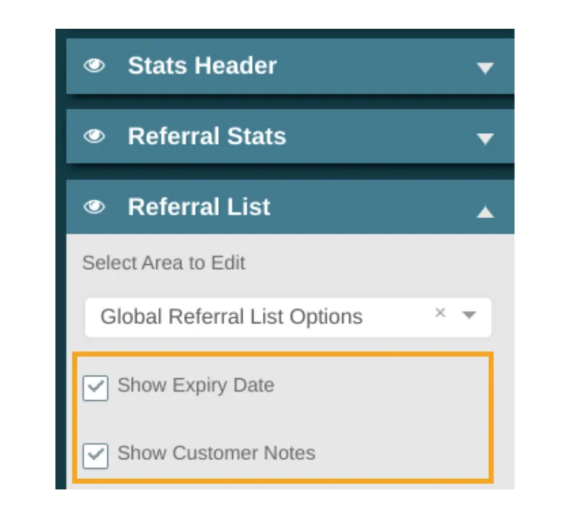
Task: Click the Show Customer Notes label text
Action: pos(217,453)
